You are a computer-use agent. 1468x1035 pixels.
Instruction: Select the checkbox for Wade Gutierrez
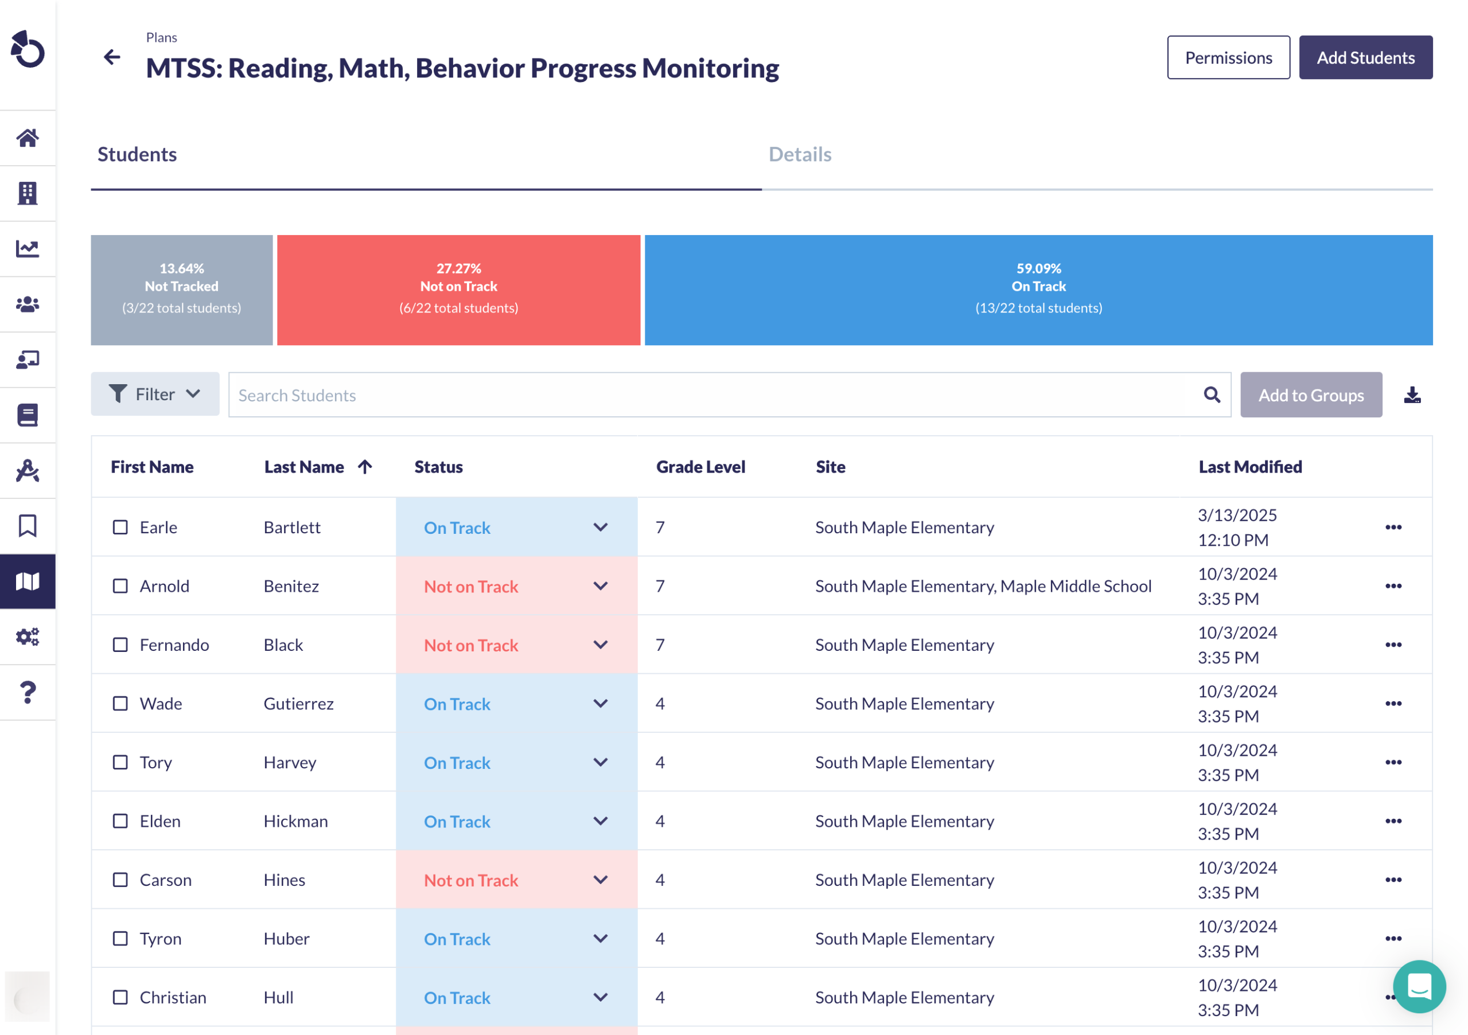(x=120, y=704)
